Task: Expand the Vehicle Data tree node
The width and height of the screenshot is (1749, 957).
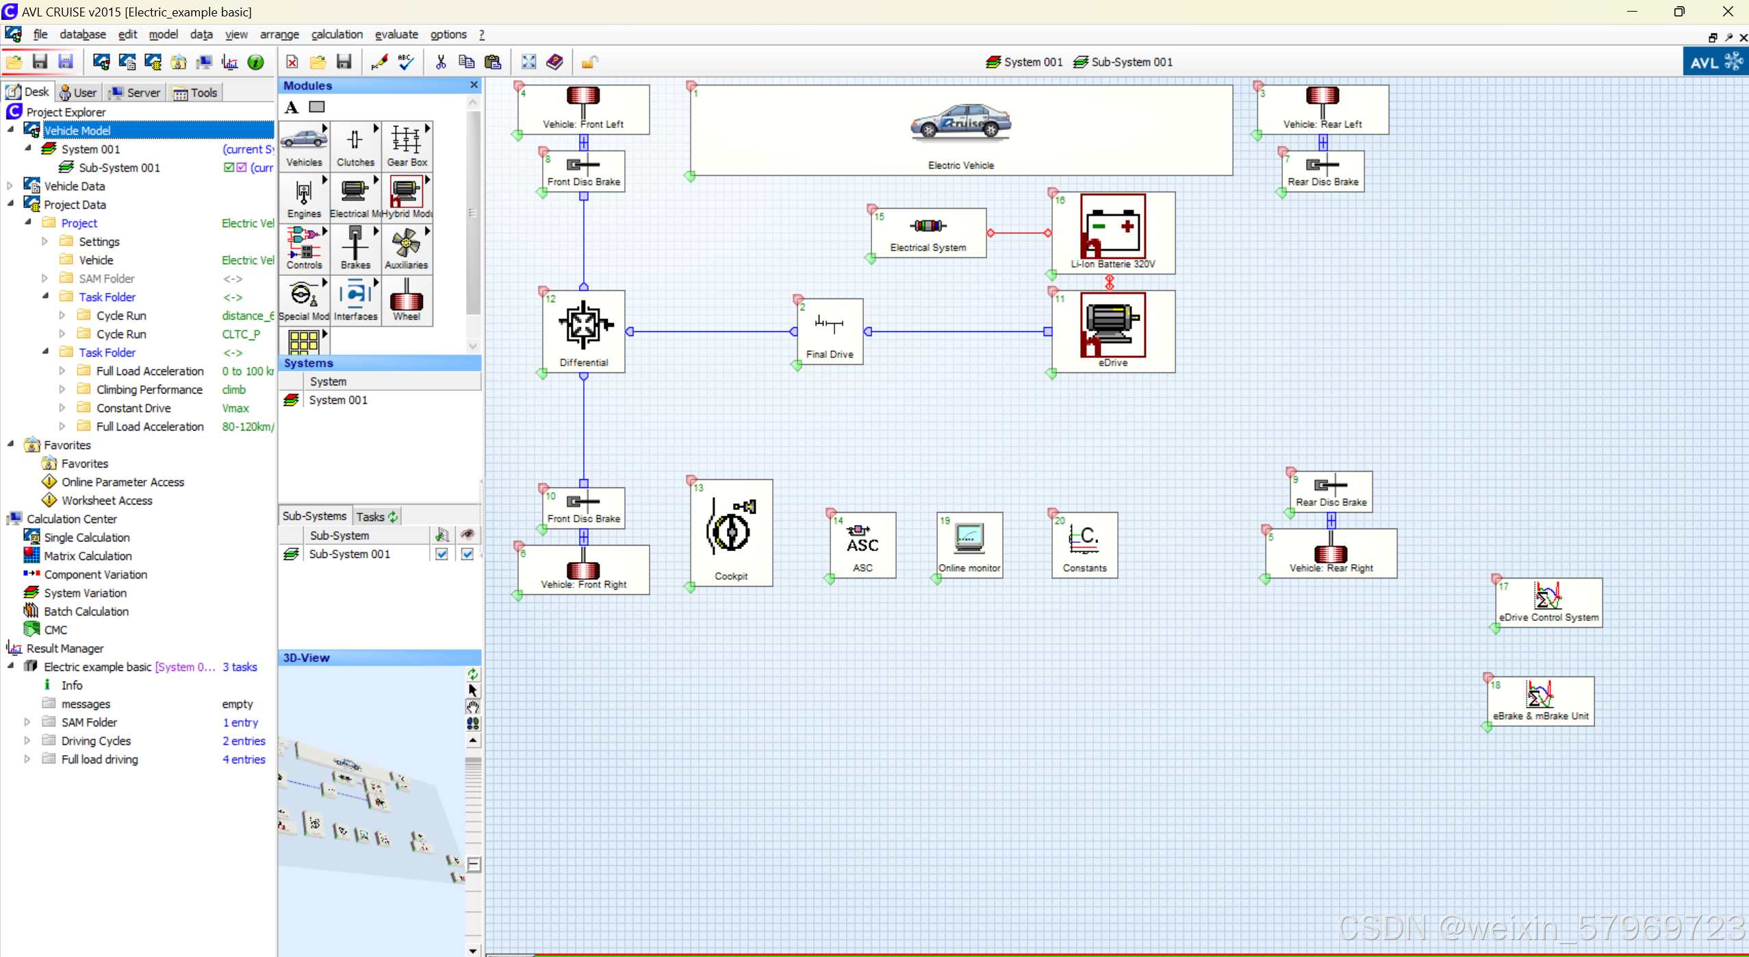Action: click(10, 186)
